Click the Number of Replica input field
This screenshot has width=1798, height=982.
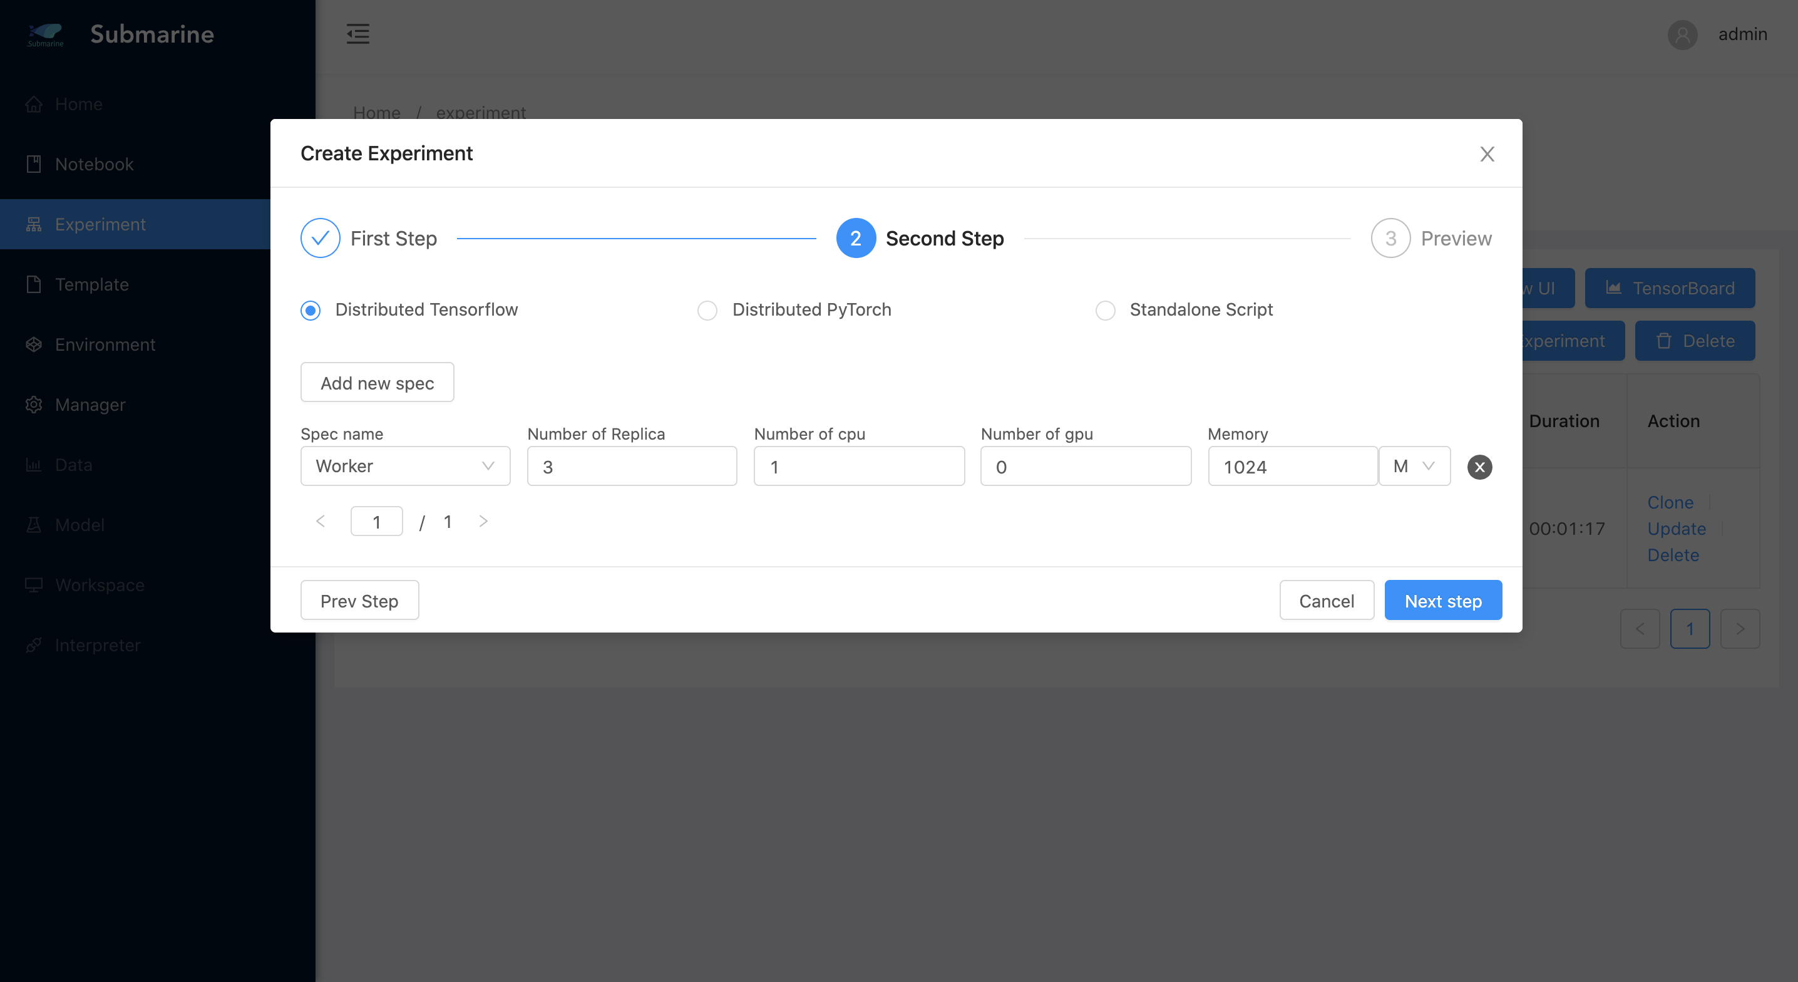point(632,467)
